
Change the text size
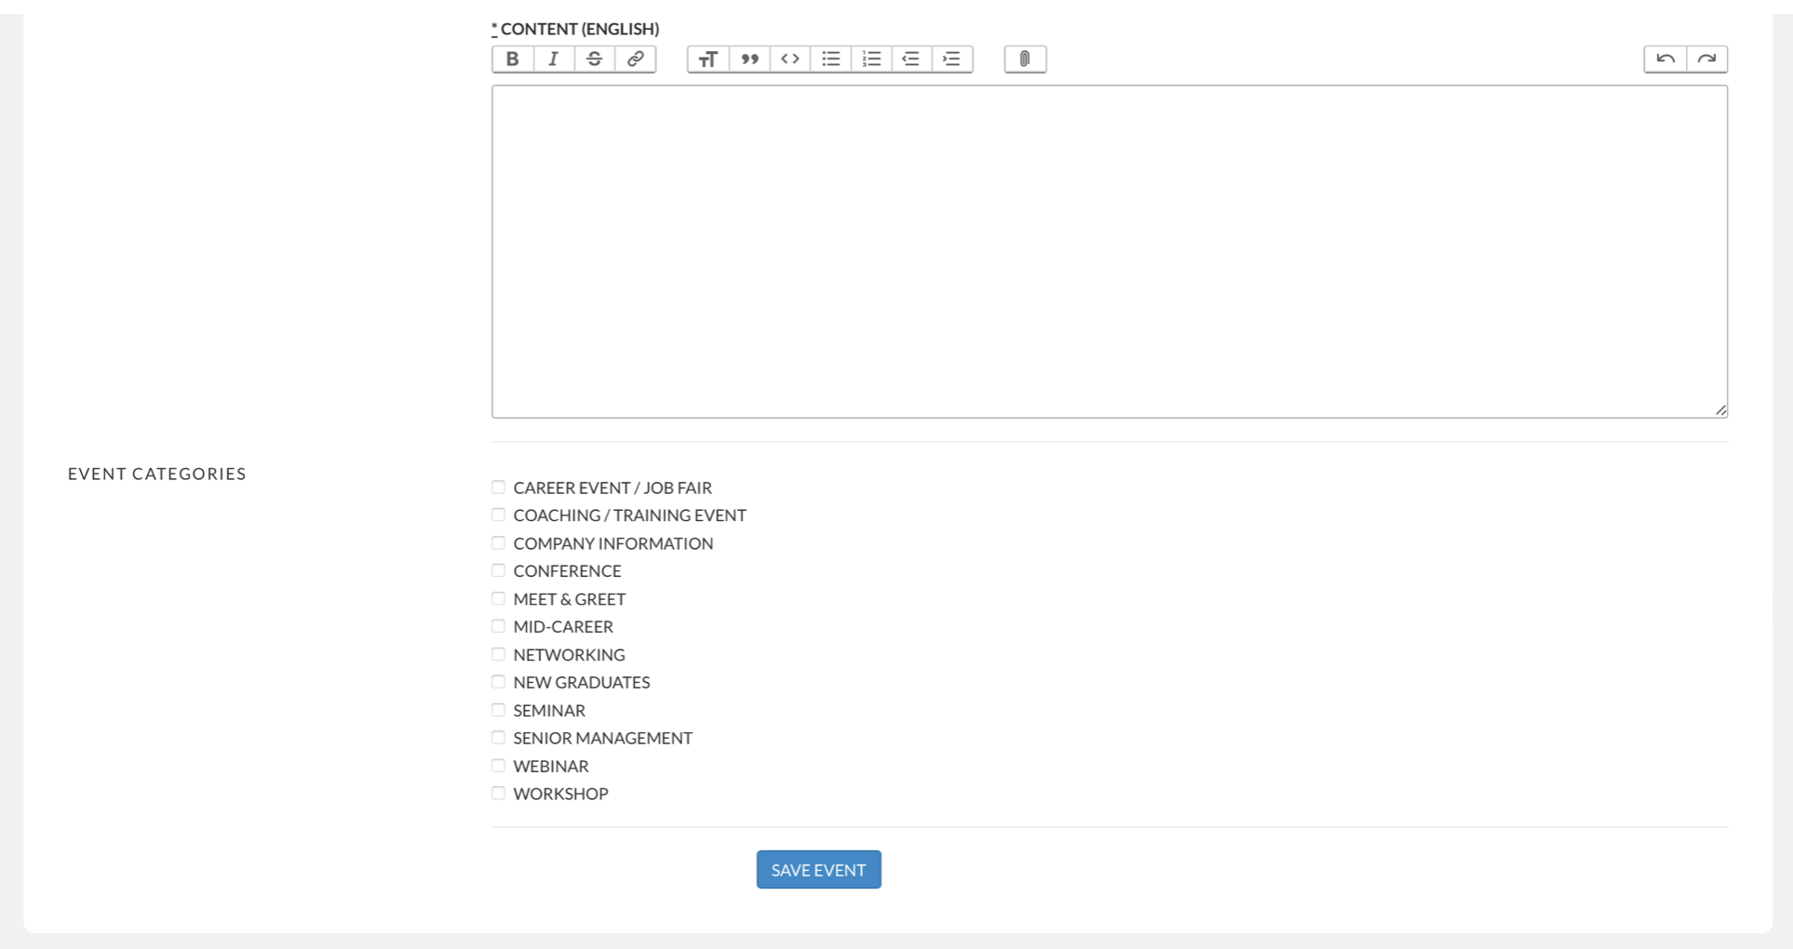click(x=708, y=59)
